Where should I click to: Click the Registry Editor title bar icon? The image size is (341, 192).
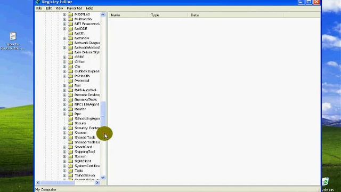(x=38, y=2)
